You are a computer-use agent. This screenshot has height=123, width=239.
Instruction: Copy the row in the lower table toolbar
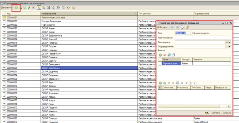164,83
